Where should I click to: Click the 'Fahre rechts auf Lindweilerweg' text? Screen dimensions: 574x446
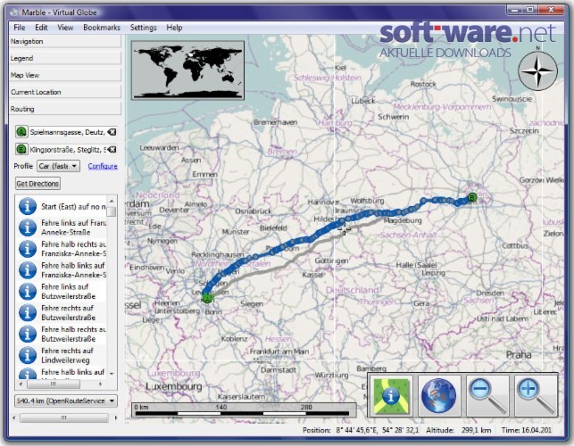coord(67,355)
